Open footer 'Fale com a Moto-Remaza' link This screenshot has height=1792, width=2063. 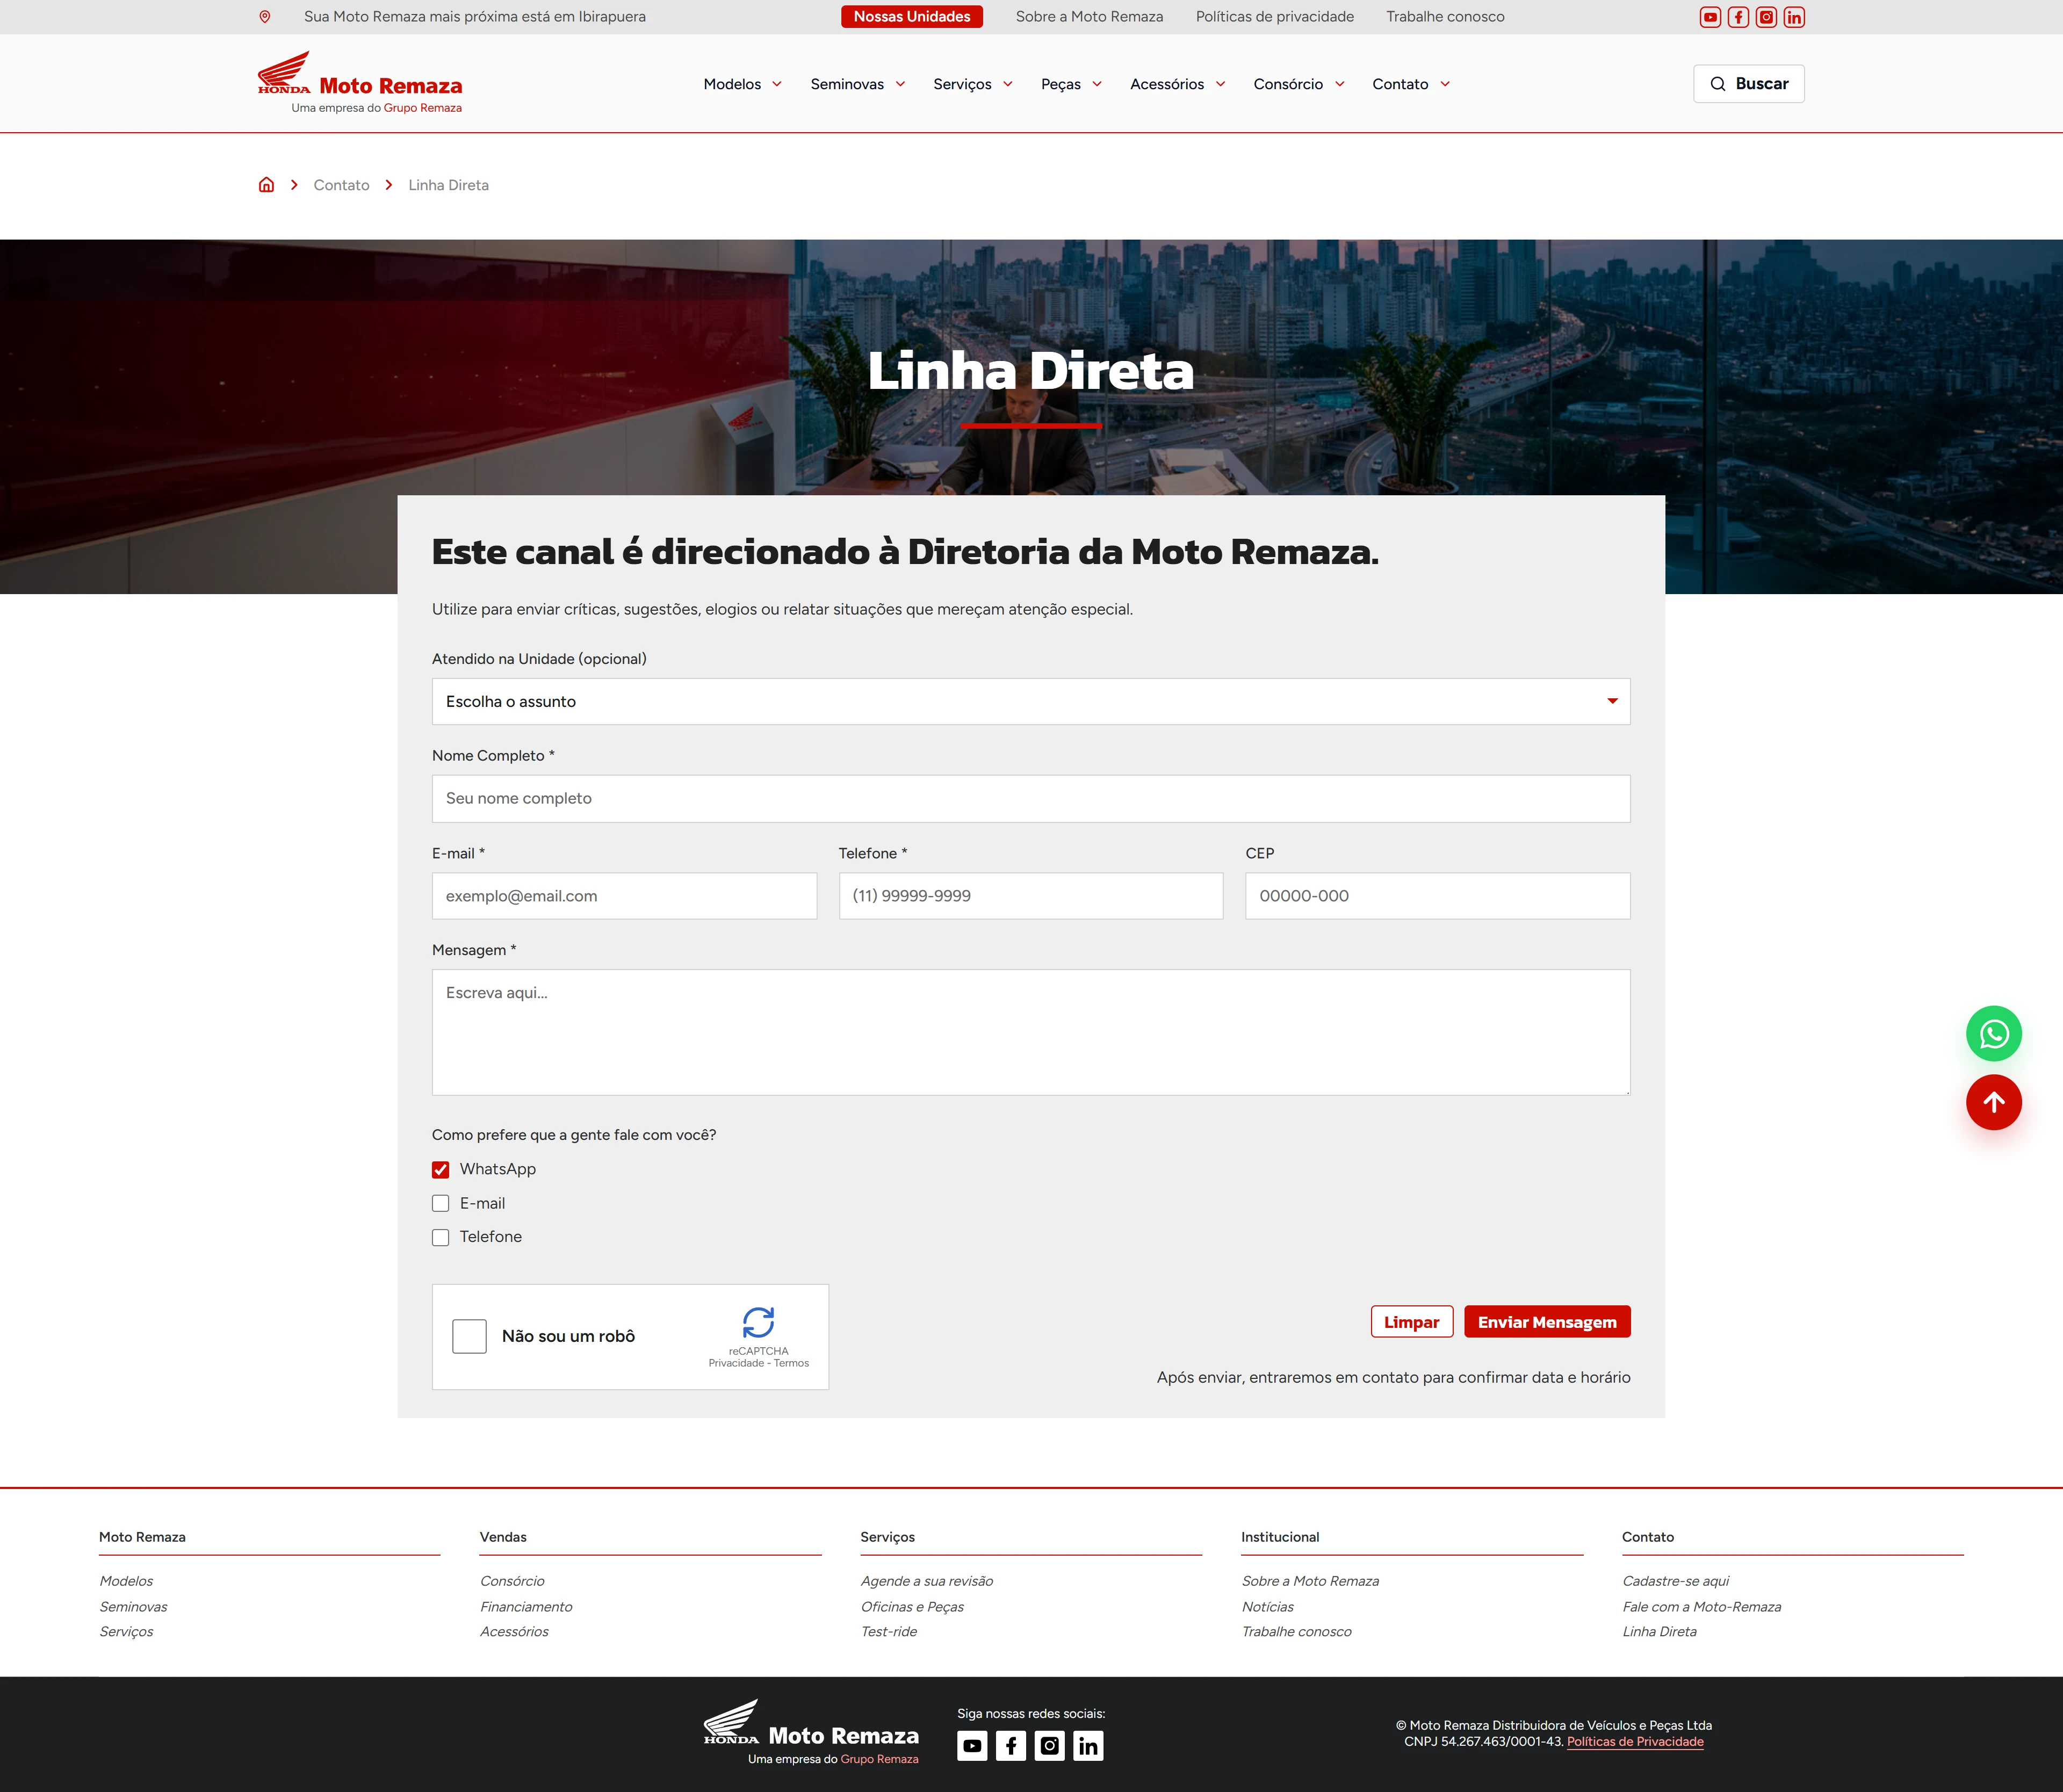[1702, 1607]
